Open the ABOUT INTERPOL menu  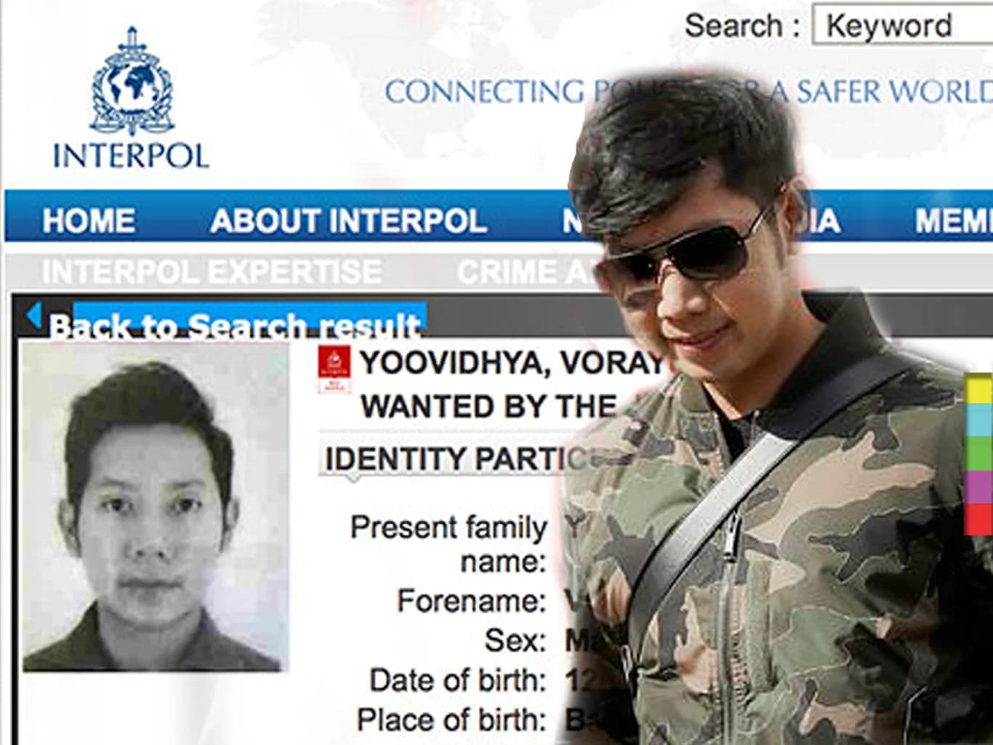348,221
